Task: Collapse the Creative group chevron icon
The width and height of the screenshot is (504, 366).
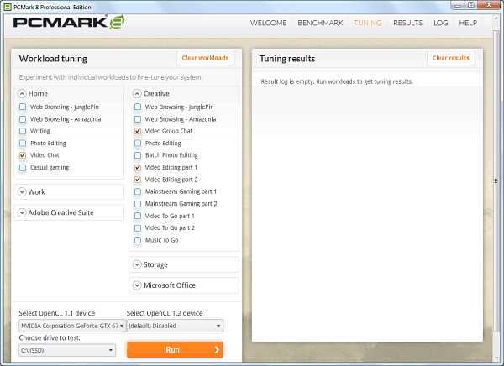Action: tap(137, 93)
